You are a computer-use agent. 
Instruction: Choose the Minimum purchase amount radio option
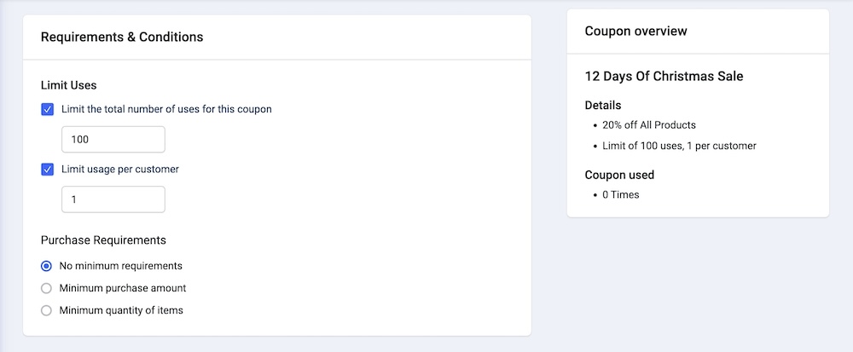47,288
